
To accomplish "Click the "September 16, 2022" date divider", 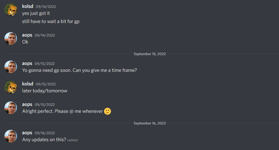I will pos(149,123).
